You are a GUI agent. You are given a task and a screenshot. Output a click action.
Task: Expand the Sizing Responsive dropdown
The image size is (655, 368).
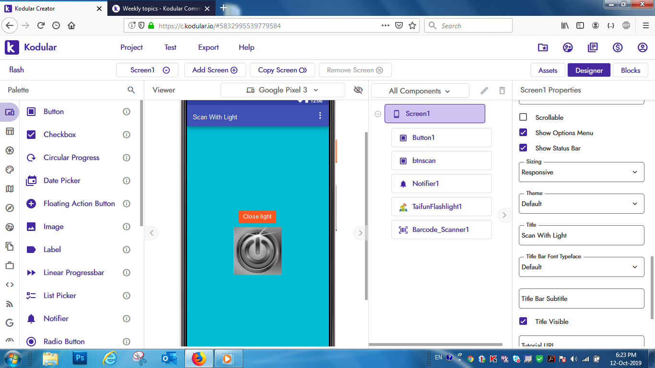pyautogui.click(x=581, y=172)
